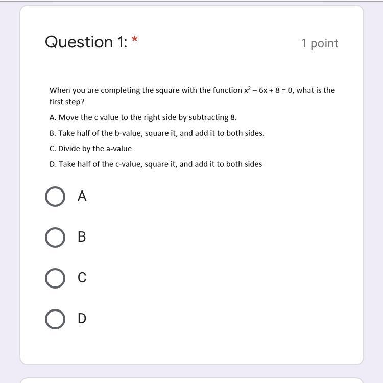The width and height of the screenshot is (383, 383).
Task: Click answer text "Take half of the c-value"
Action: point(101,164)
